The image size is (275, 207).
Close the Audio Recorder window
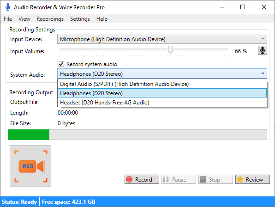tap(263, 7)
